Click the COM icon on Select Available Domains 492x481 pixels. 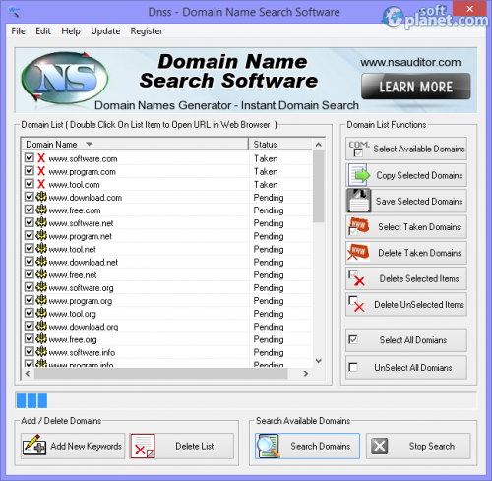pos(359,149)
